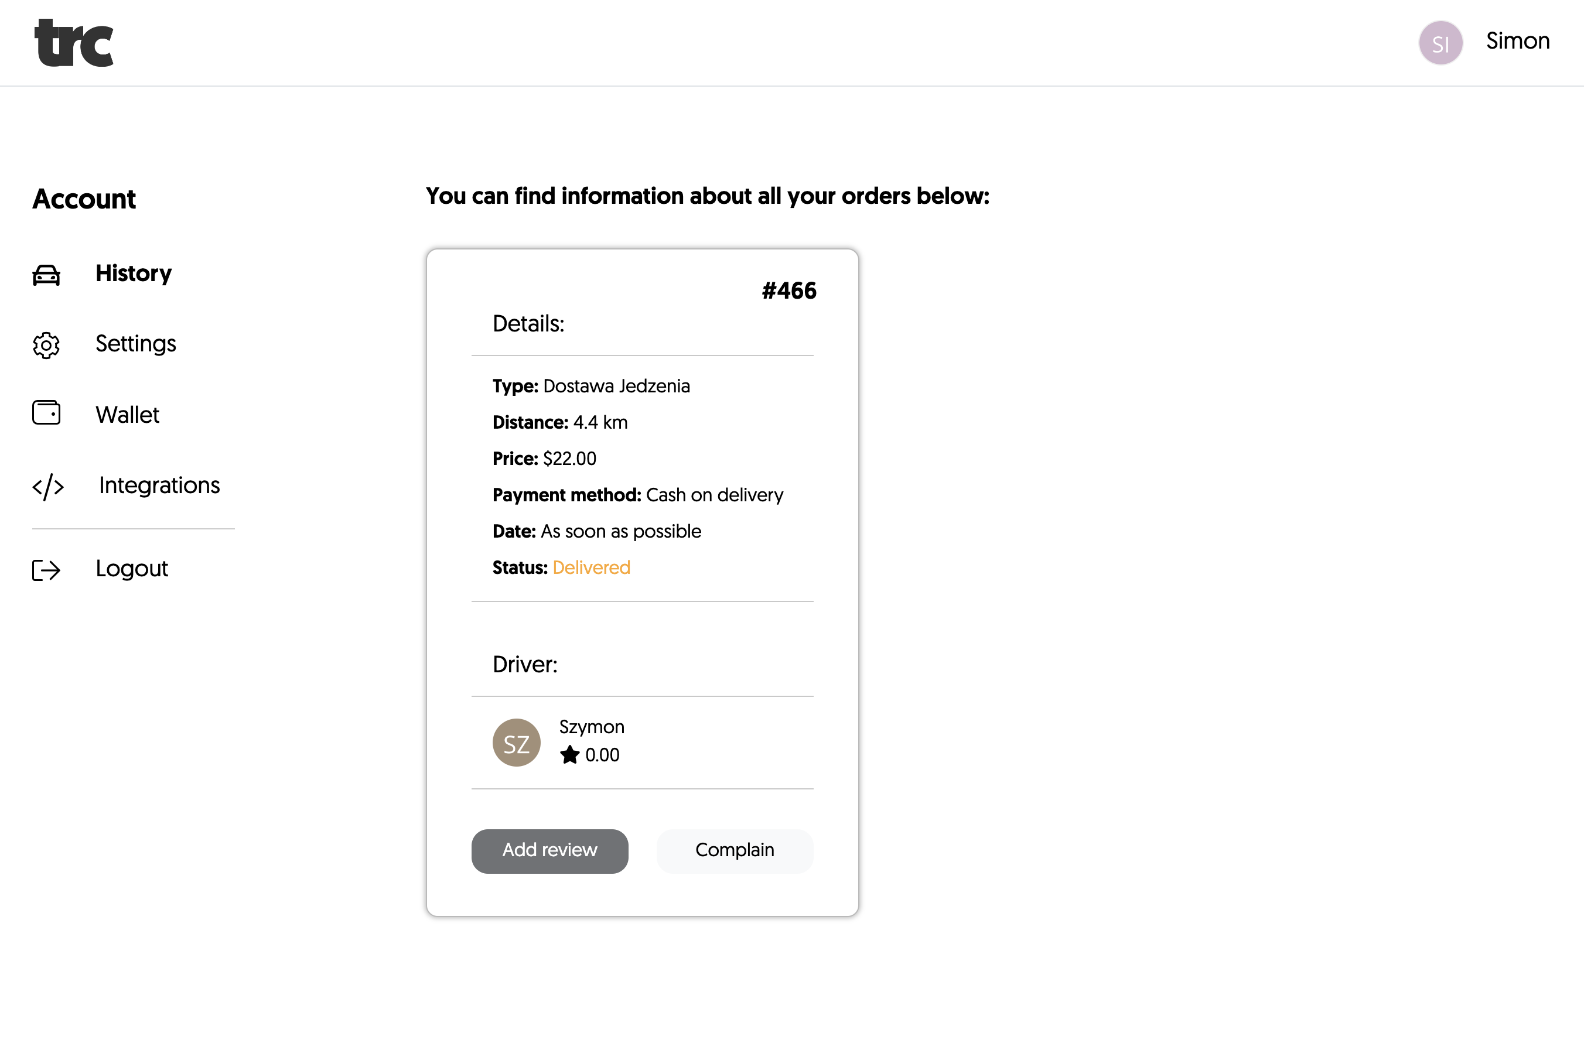Click the driver rating star icon

point(569,754)
